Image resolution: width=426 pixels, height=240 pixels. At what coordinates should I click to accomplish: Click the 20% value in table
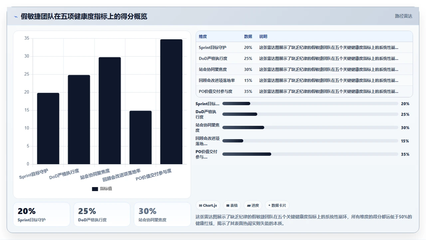pos(248,48)
